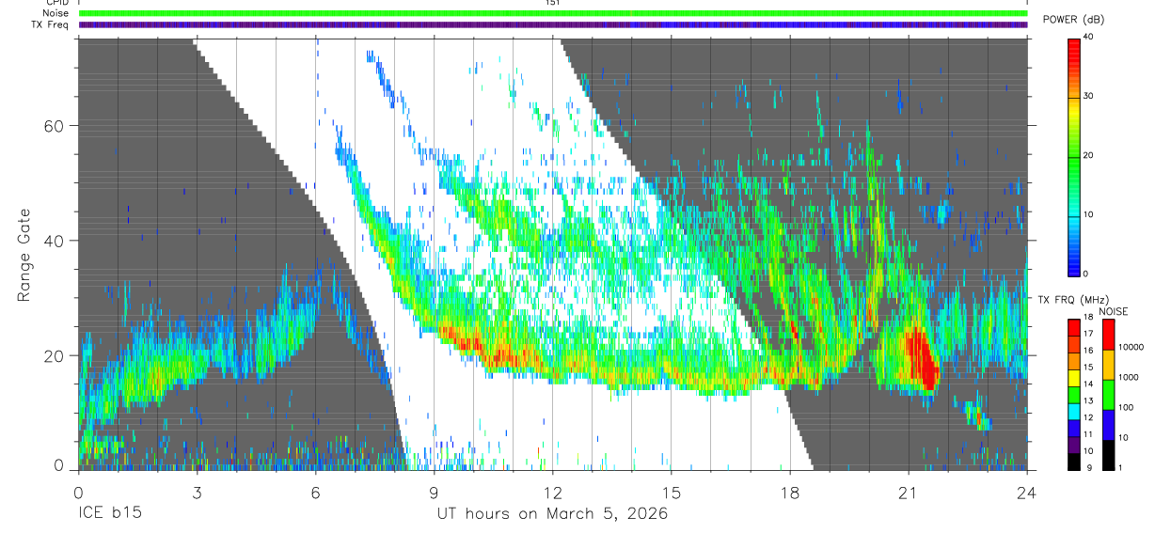Click the cyan swatch in the TX FRQ legend
1155x533 pixels.
pos(1074,410)
